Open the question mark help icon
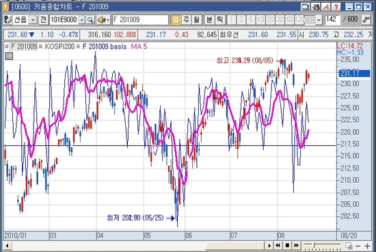This screenshot has height=252, width=376. (x=336, y=7)
